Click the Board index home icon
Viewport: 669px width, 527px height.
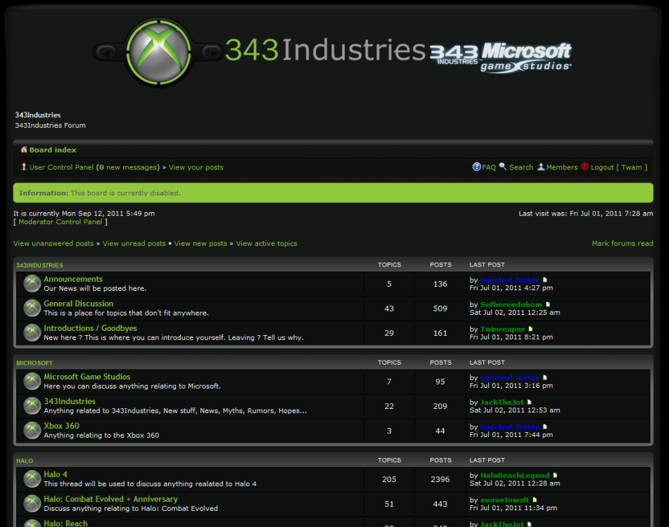coord(24,150)
